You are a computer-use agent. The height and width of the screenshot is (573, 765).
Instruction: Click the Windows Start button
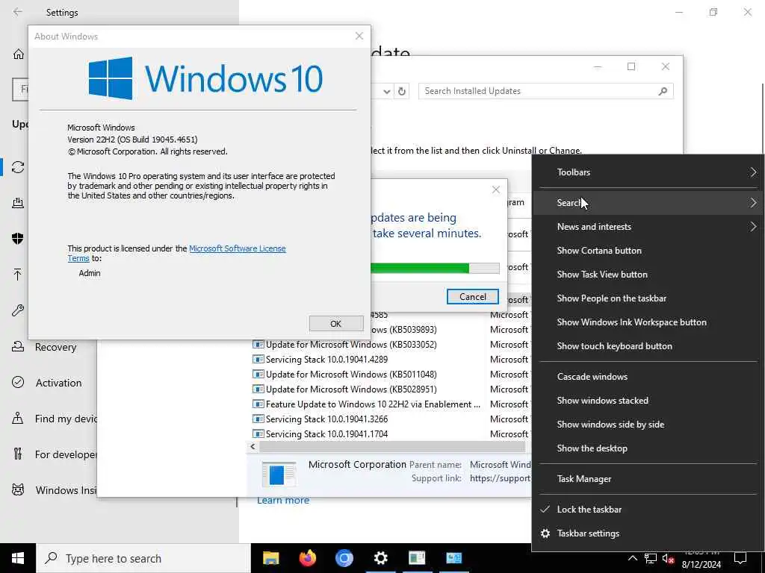coord(18,558)
